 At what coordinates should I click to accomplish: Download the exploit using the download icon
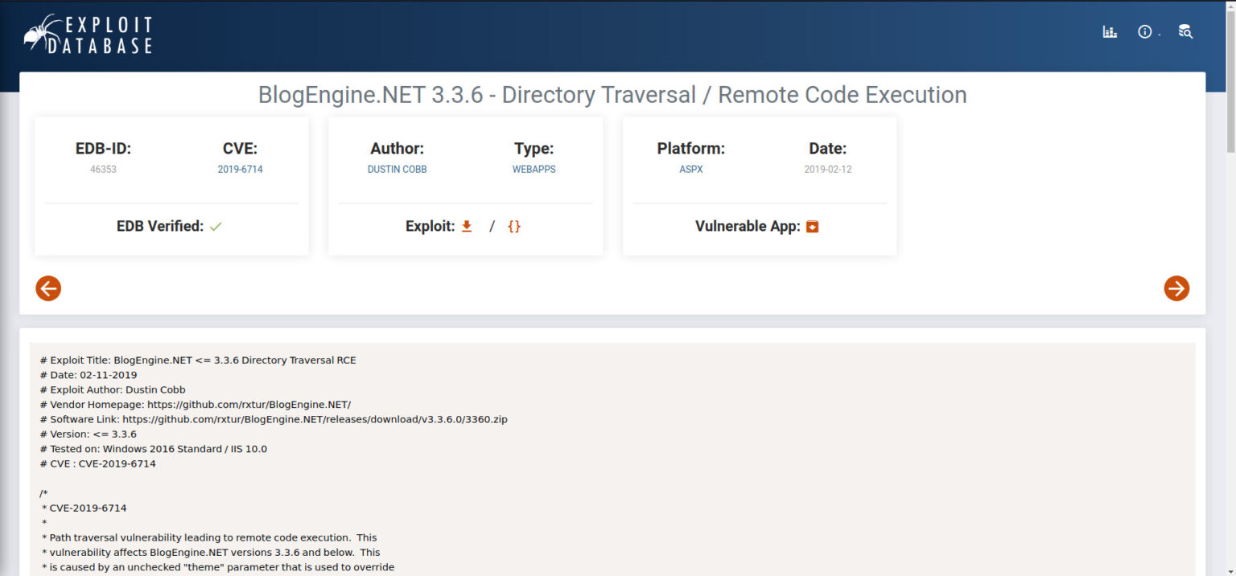coord(467,226)
